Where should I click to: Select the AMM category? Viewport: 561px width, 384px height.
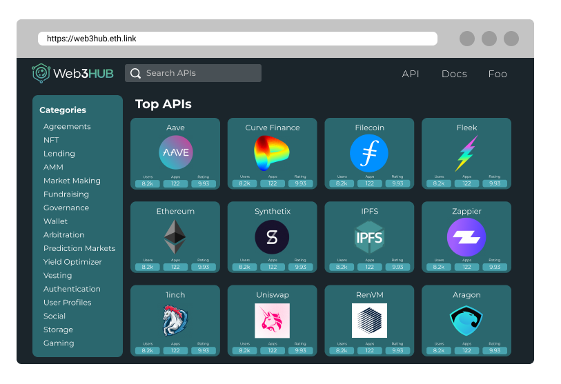(x=53, y=168)
